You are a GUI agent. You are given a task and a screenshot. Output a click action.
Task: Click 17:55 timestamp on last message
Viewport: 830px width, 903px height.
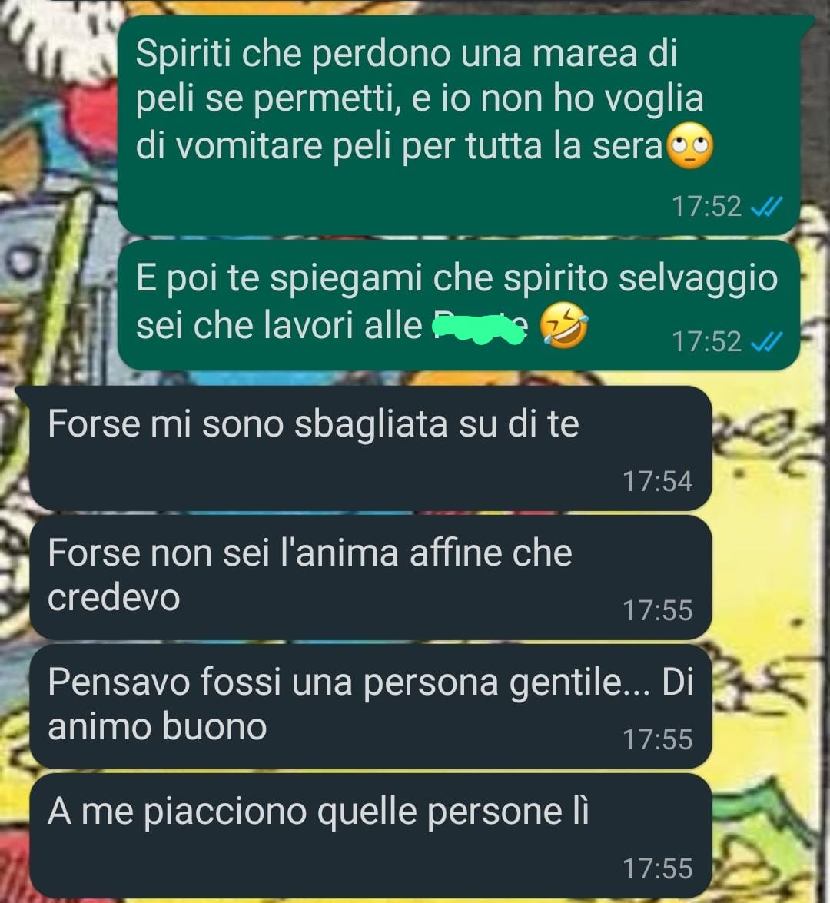[657, 868]
